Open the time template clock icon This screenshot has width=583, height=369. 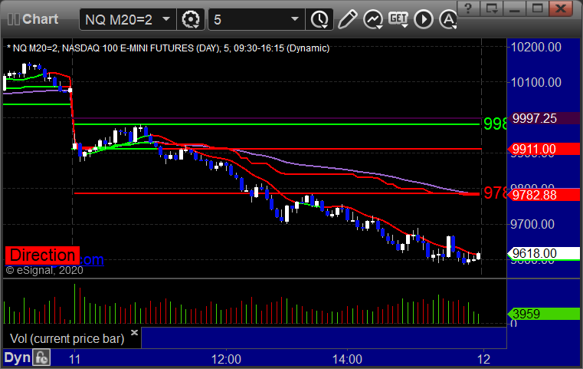point(319,19)
